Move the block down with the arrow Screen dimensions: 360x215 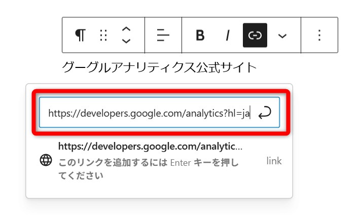click(x=126, y=41)
